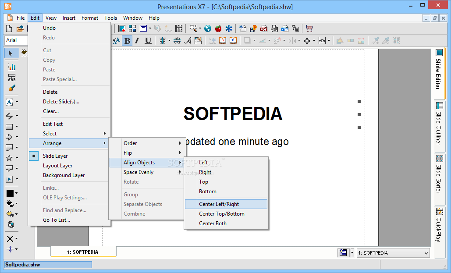Click the Softpedia.shw document status bar button

click(x=48, y=265)
